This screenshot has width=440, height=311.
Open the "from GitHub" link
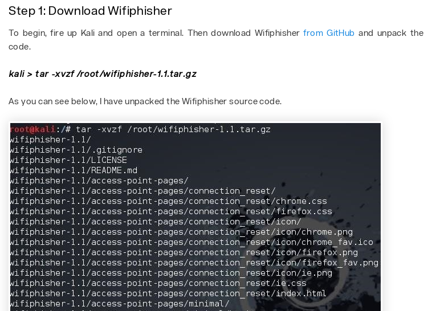pos(329,33)
